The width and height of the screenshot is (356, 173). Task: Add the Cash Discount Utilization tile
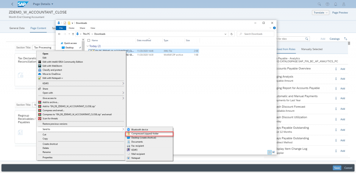coord(342,119)
